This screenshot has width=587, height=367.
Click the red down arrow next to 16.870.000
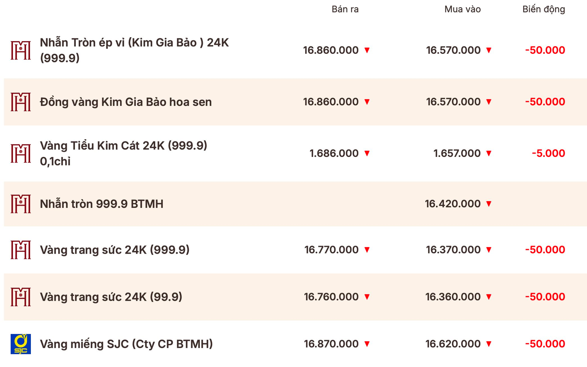367,344
